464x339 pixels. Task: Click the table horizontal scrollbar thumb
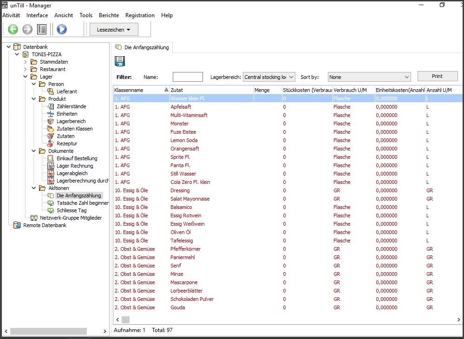tap(126, 319)
